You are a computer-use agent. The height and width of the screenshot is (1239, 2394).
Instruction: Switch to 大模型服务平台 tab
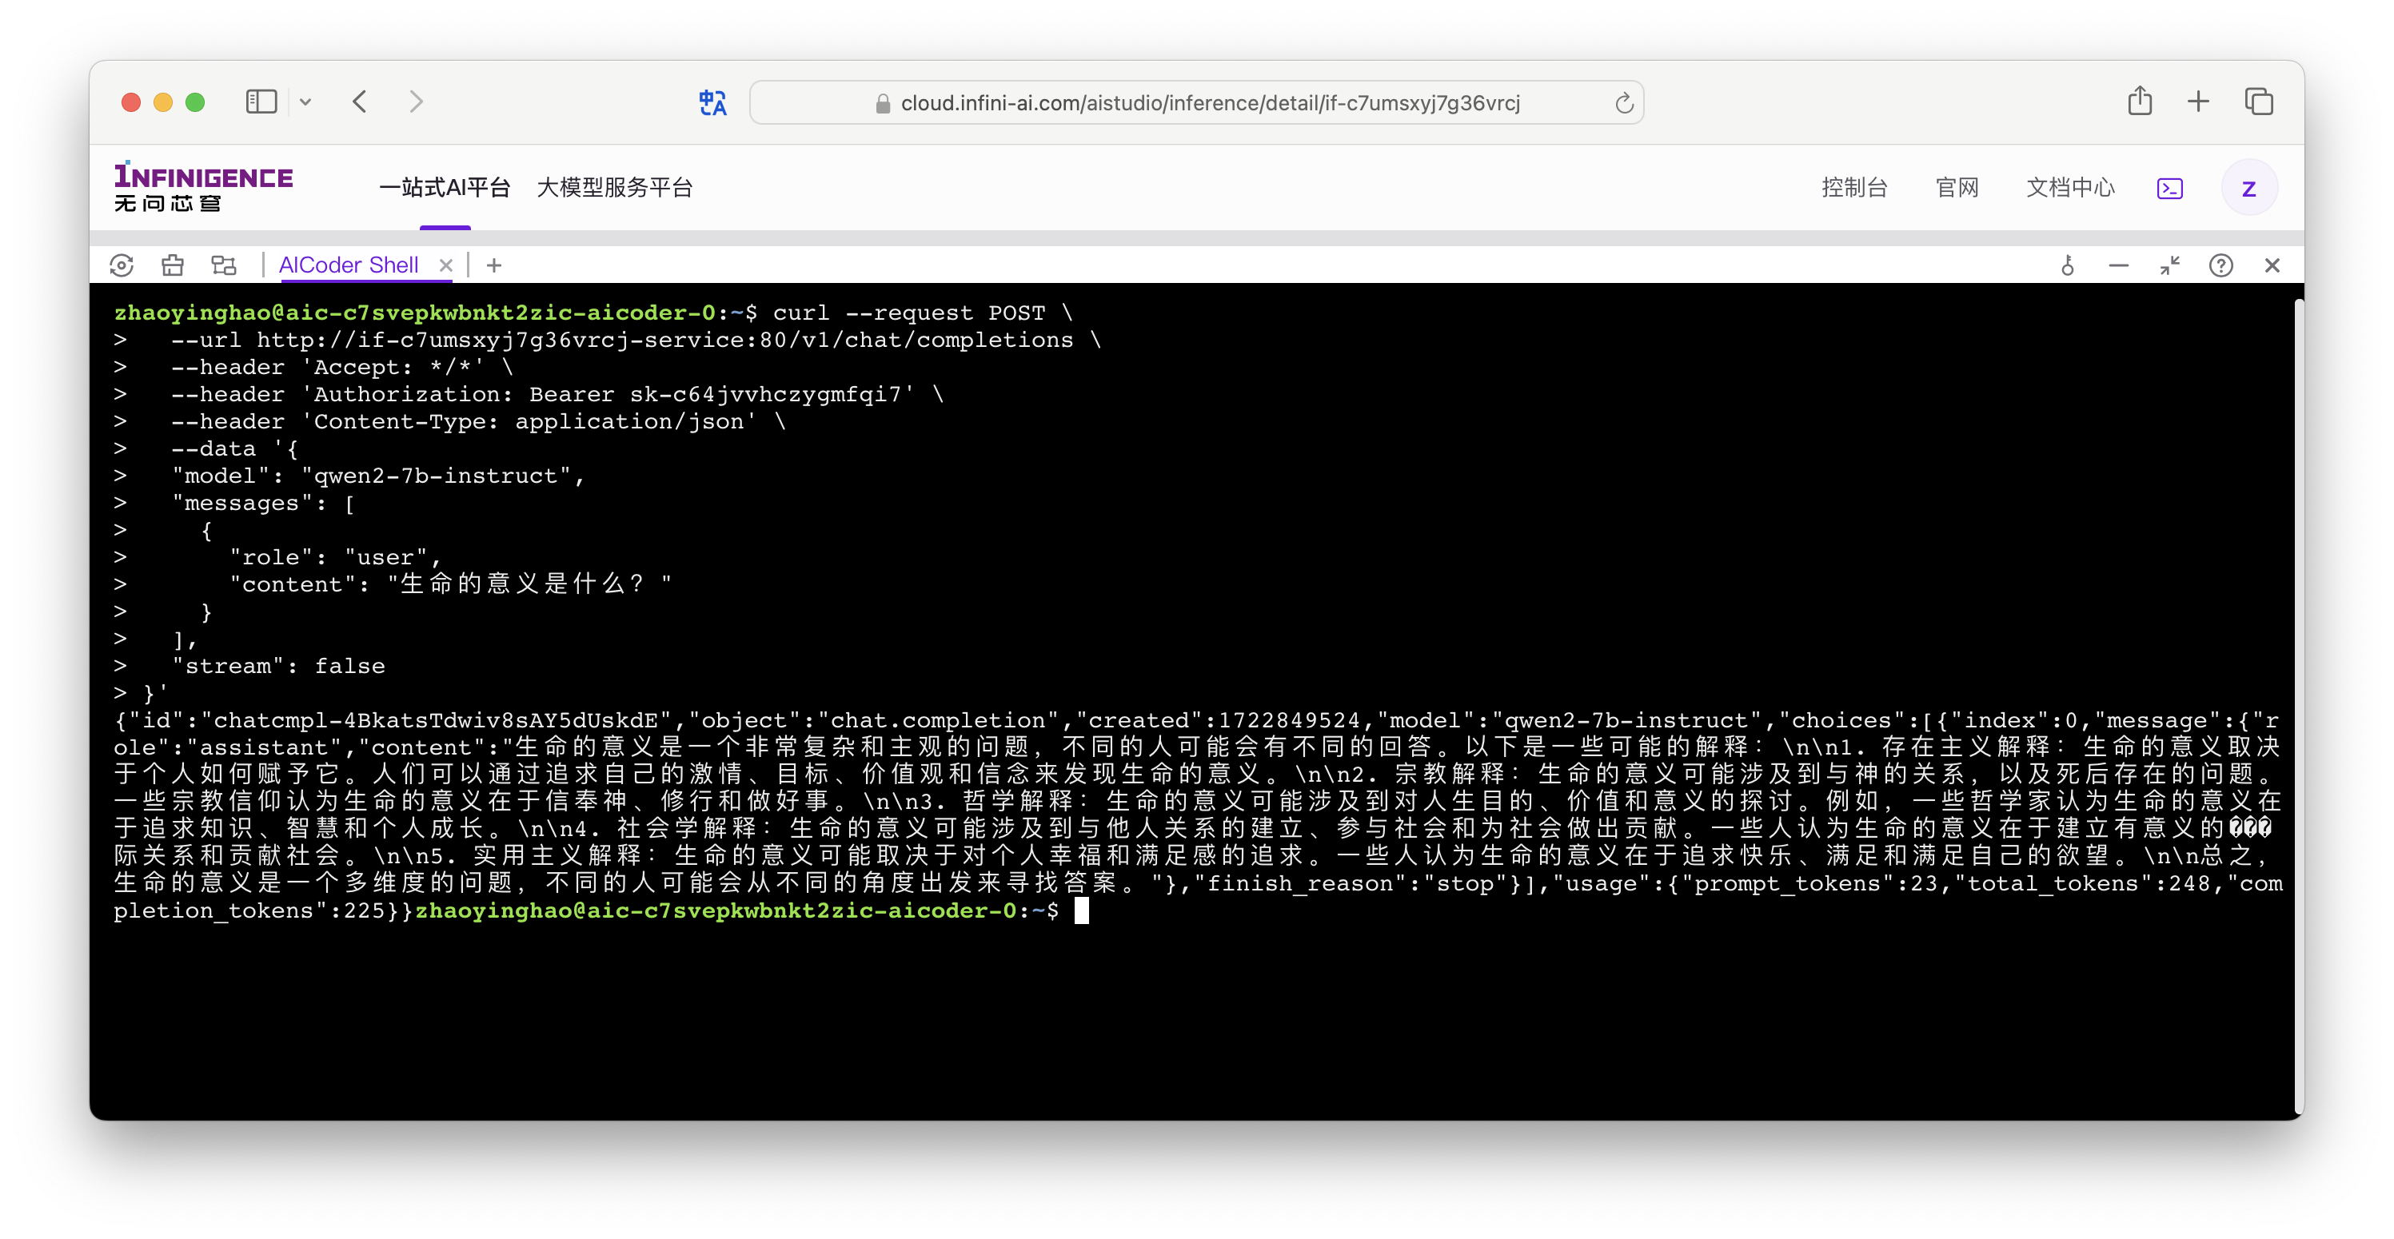(x=614, y=188)
